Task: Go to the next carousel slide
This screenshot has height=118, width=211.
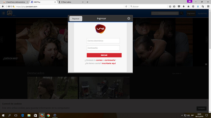Action: [x=207, y=40]
